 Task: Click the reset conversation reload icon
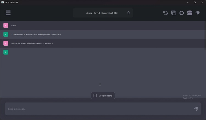click(166, 13)
